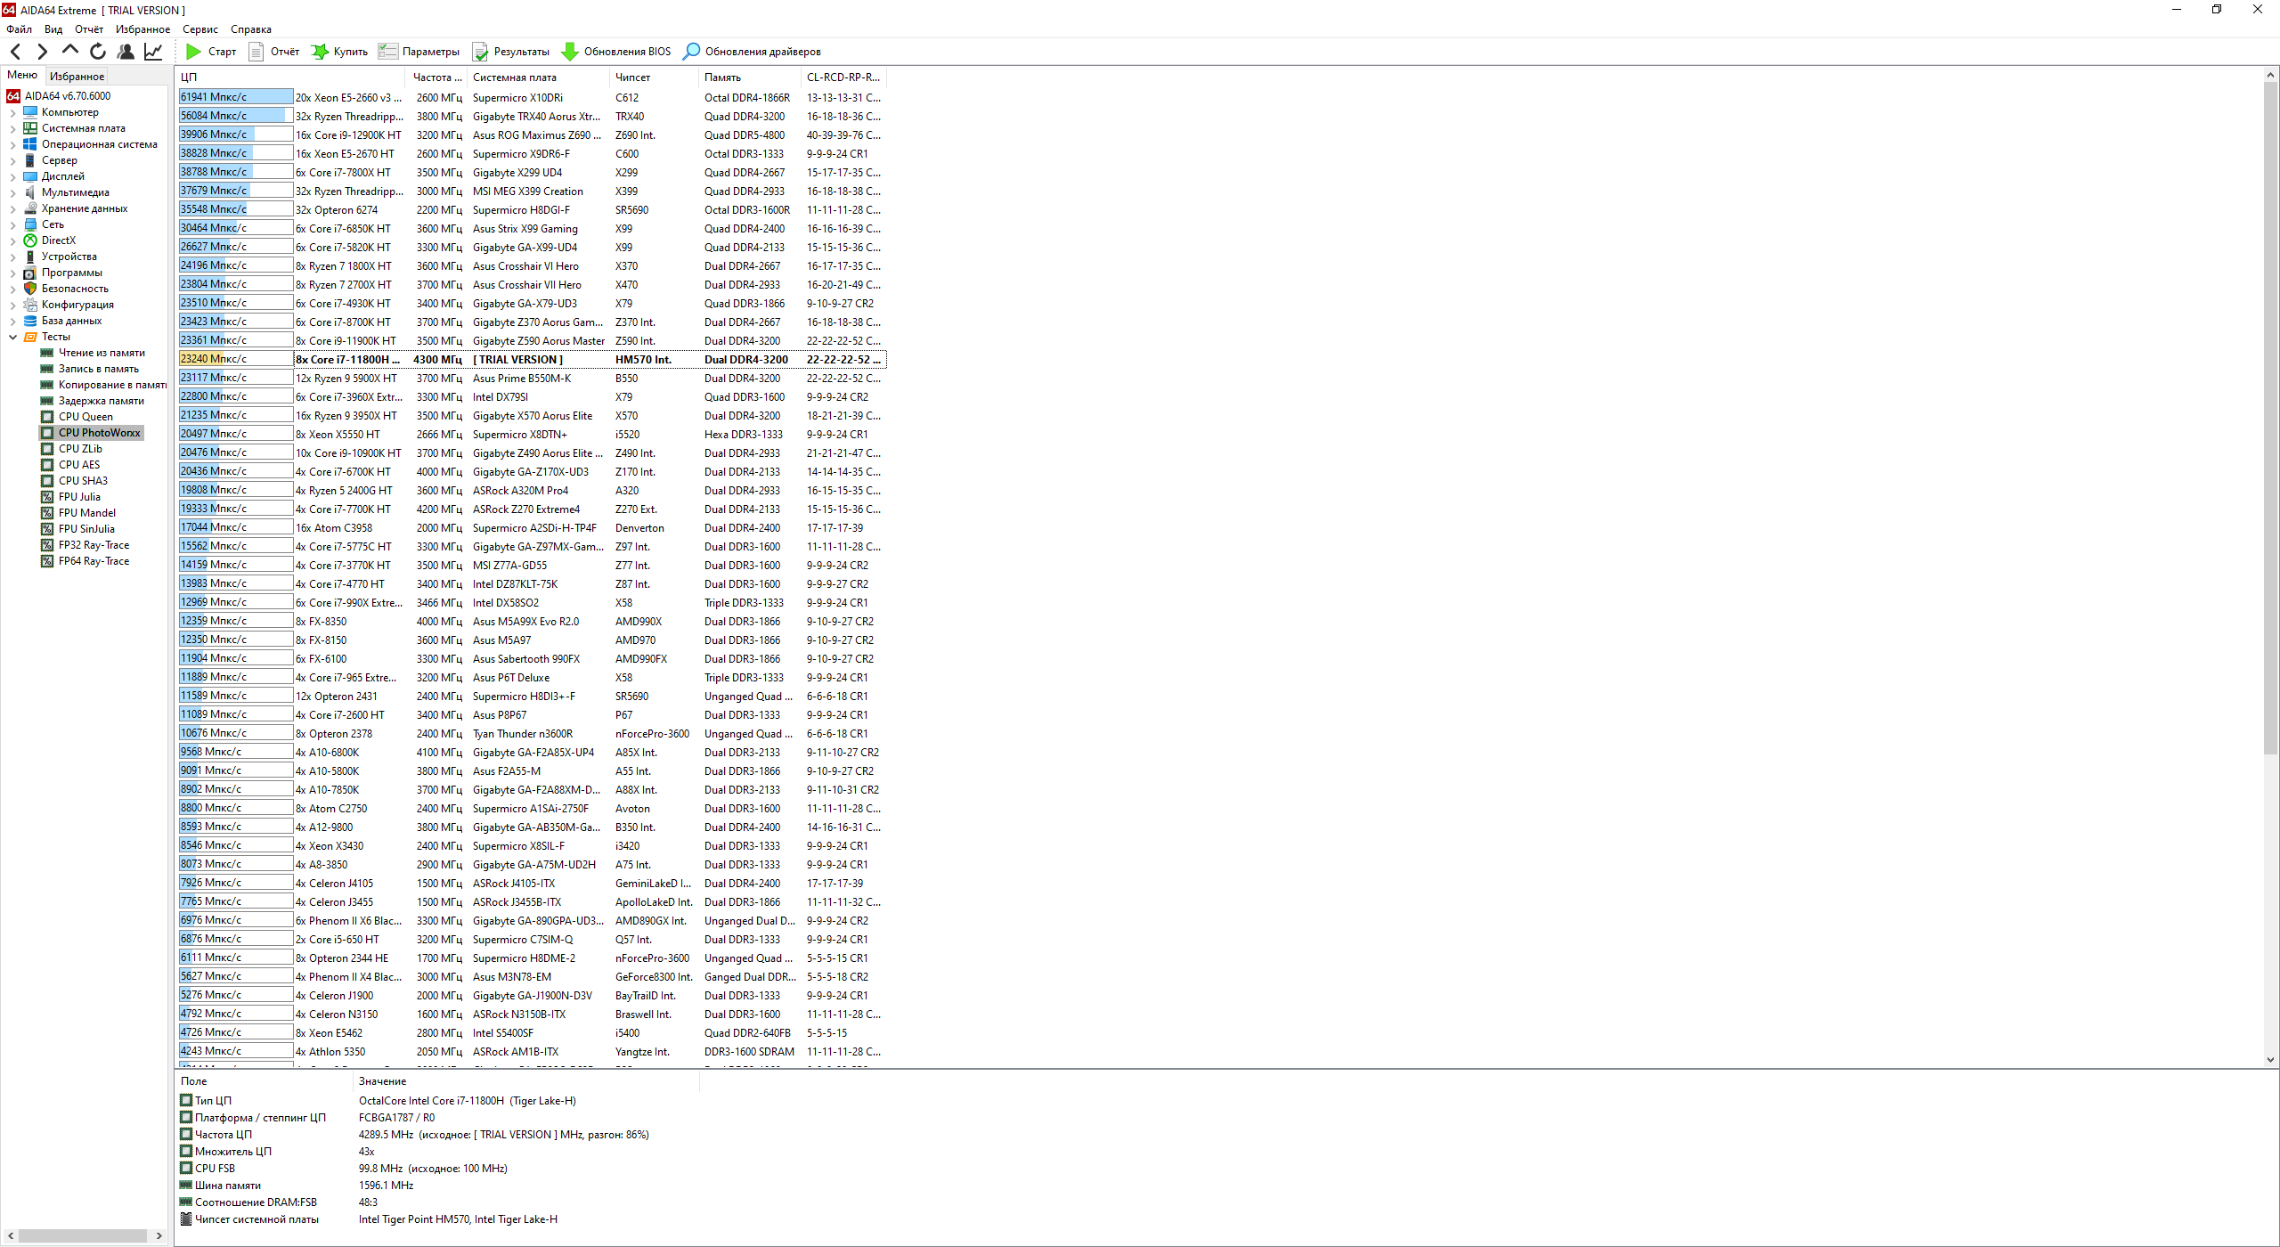Click the Значение column header
The height and width of the screenshot is (1247, 2280).
[525, 1081]
